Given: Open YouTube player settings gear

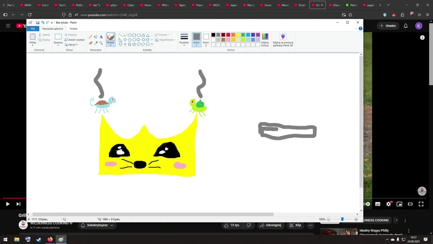Looking at the screenshot, I should [x=388, y=204].
